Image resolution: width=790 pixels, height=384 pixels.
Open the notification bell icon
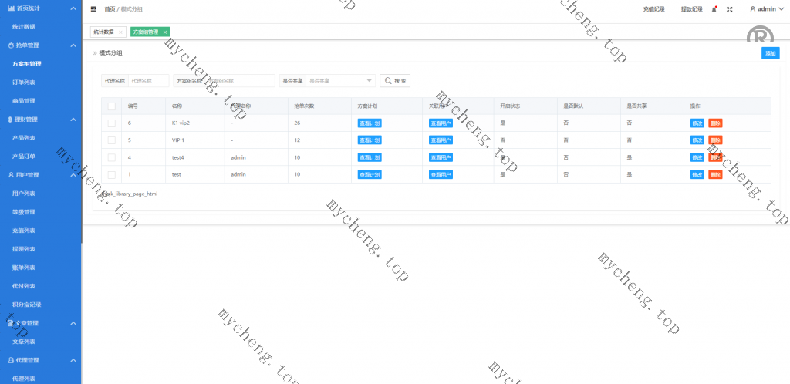pos(714,9)
